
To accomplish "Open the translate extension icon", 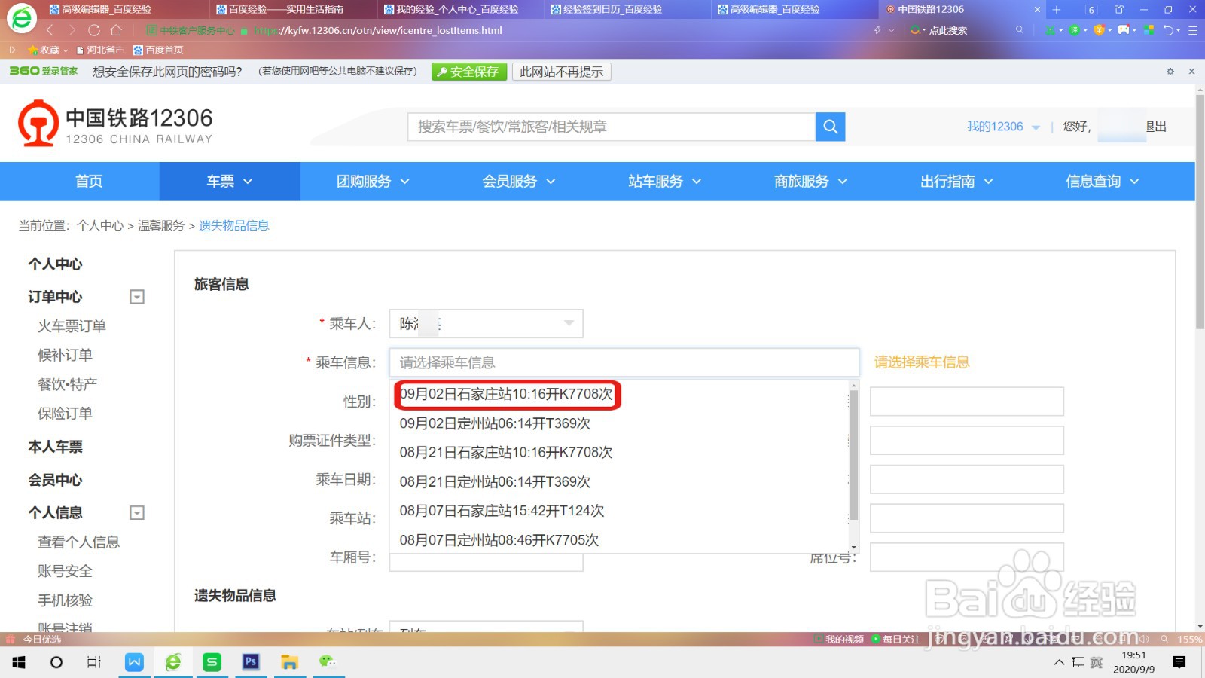I will point(1075,30).
